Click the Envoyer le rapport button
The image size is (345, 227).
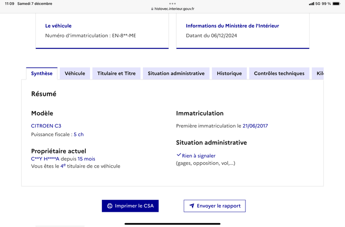(x=214, y=206)
